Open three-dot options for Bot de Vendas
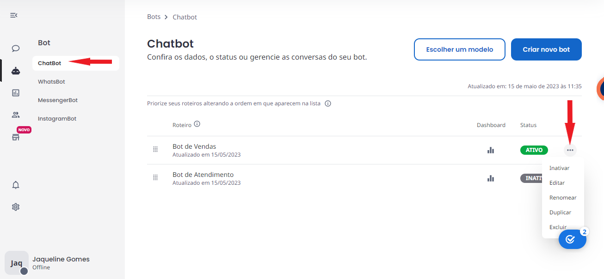 coord(570,150)
